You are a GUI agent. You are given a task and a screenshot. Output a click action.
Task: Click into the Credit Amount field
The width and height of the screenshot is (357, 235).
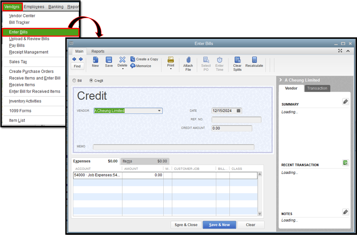pyautogui.click(x=232, y=128)
